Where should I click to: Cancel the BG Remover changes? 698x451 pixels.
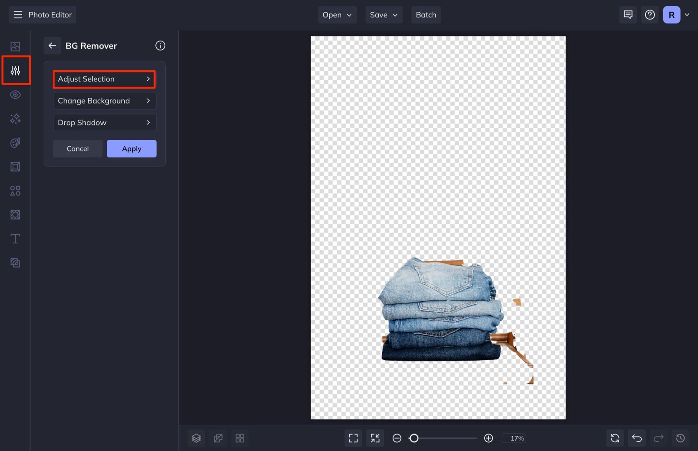coord(77,148)
